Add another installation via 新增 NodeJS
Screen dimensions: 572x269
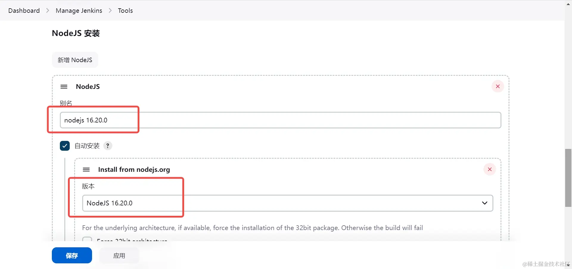[75, 60]
